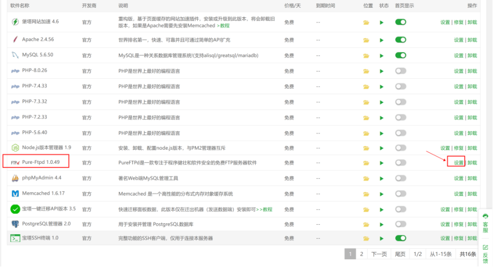The height and width of the screenshot is (267, 493).
Task: Enable homepage toggle for PHP-7.3.32
Action: (400, 102)
